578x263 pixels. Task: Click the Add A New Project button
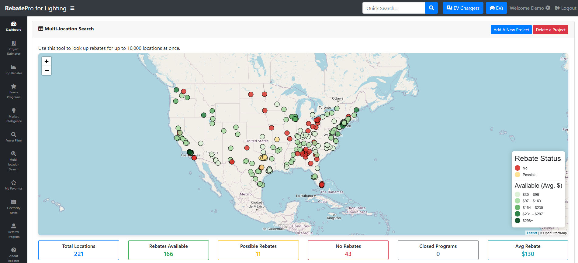[x=511, y=30]
